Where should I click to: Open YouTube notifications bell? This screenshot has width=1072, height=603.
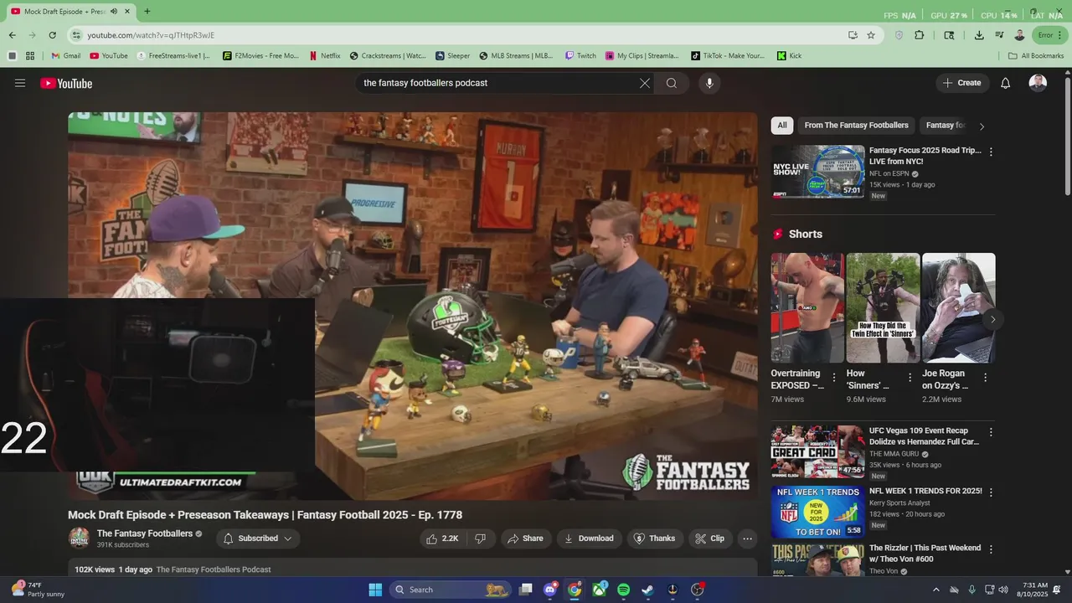pyautogui.click(x=1006, y=83)
